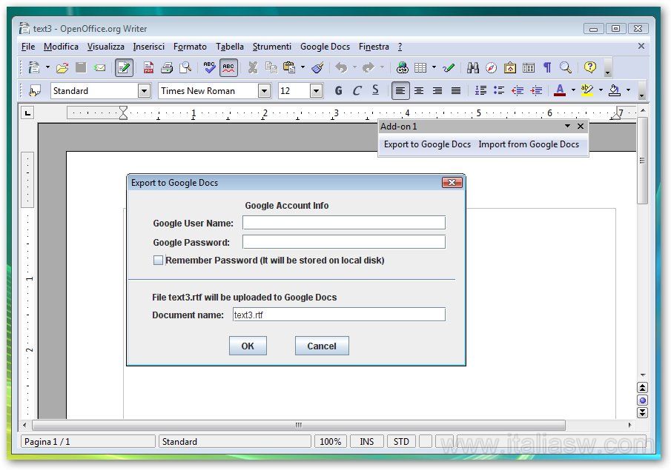Toggle numbered list icon

[480, 90]
